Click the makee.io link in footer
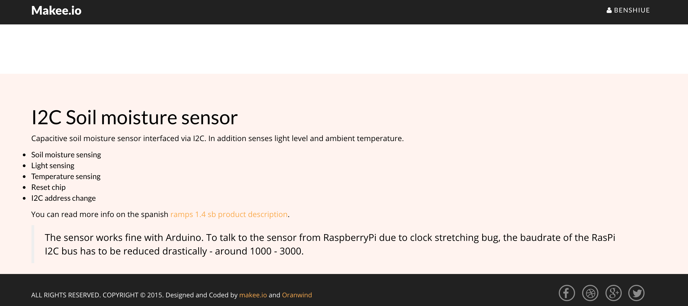This screenshot has width=688, height=306. coord(253,295)
